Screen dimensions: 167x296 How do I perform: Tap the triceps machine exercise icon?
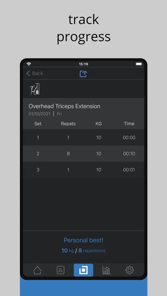coord(35,89)
